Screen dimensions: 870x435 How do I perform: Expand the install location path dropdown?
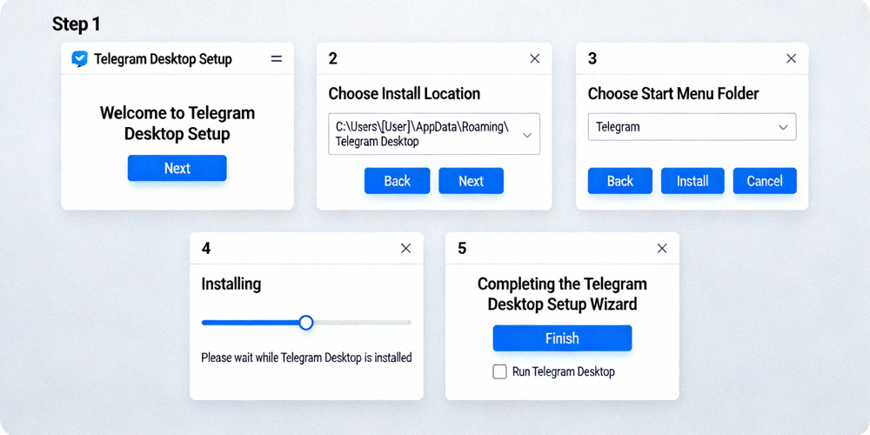click(x=527, y=135)
